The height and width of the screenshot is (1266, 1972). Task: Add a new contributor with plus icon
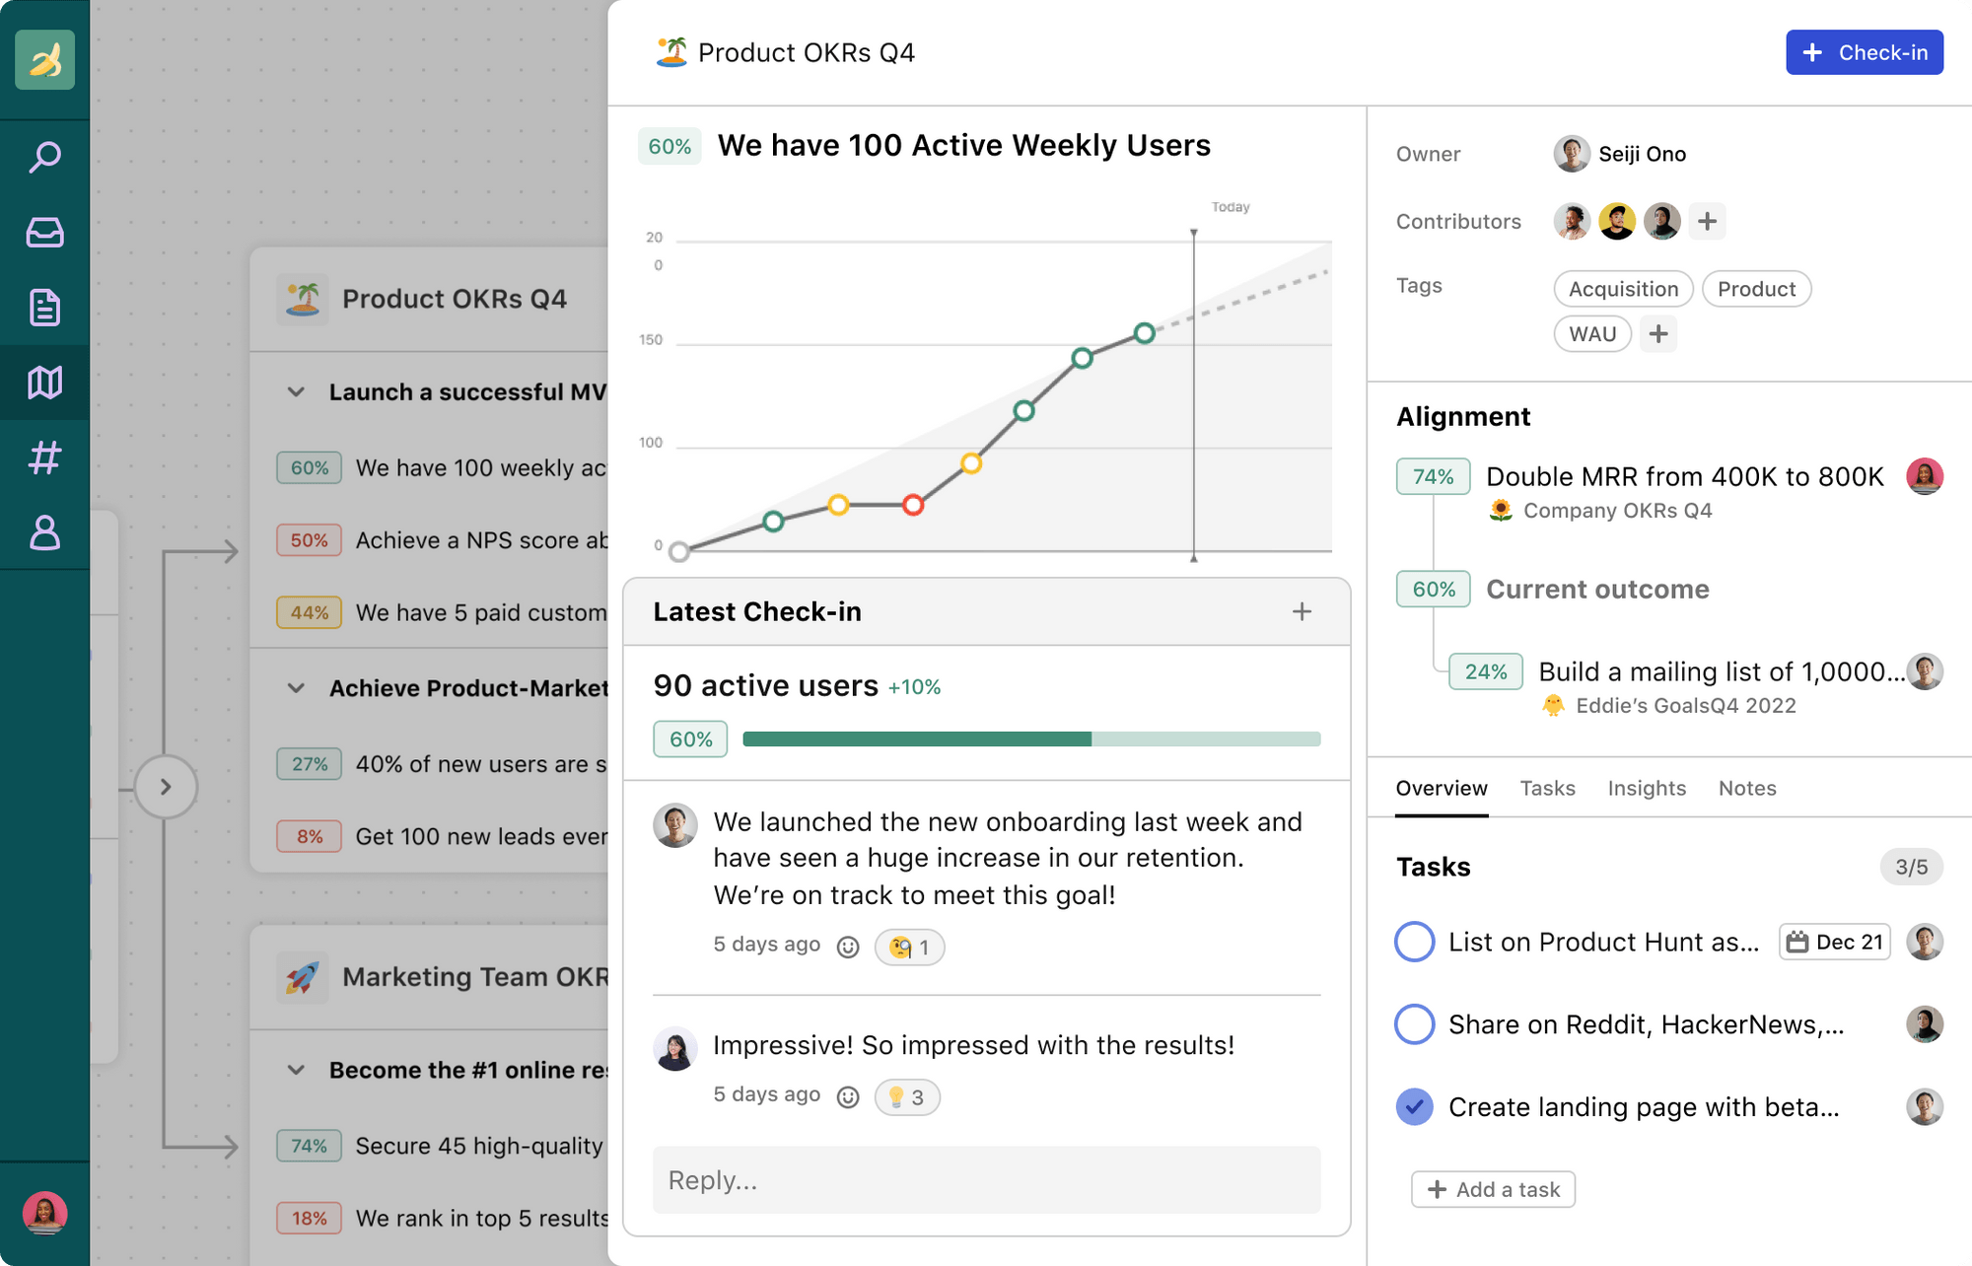tap(1707, 221)
